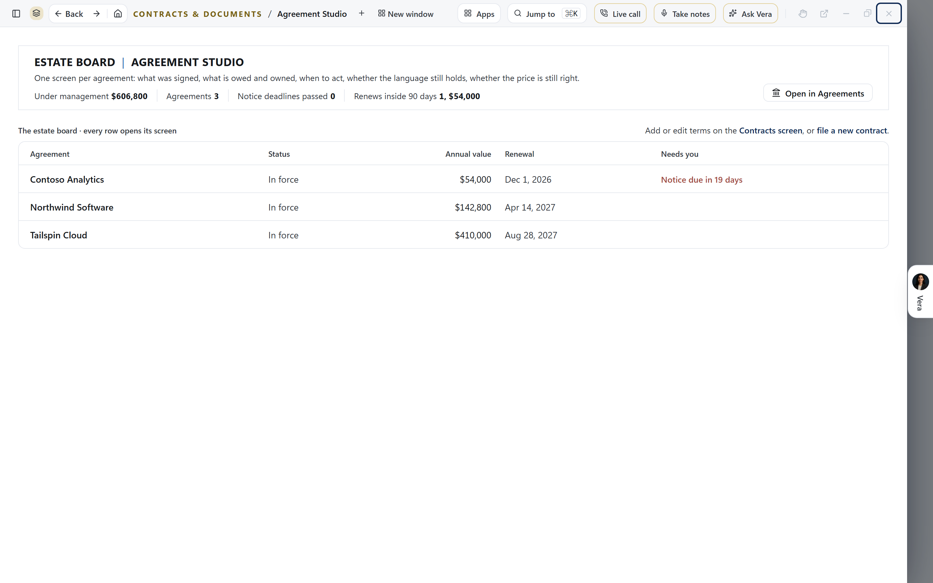This screenshot has width=933, height=583.
Task: Open the Contoso Analytics agreement row
Action: point(454,179)
